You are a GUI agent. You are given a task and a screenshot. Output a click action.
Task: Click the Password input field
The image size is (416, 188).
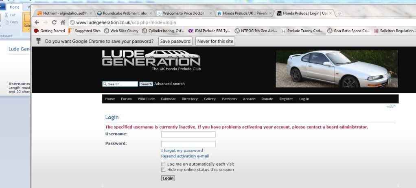[188, 144]
